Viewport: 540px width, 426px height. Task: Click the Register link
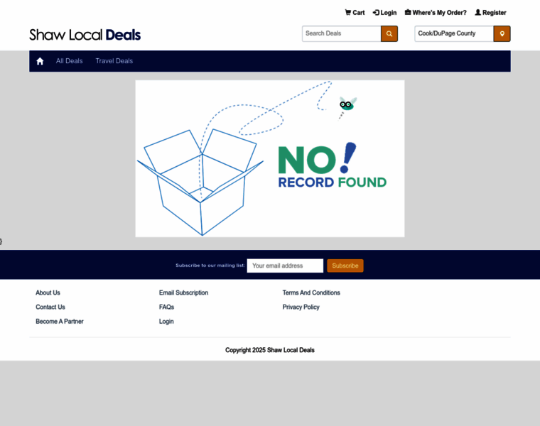tap(490, 13)
